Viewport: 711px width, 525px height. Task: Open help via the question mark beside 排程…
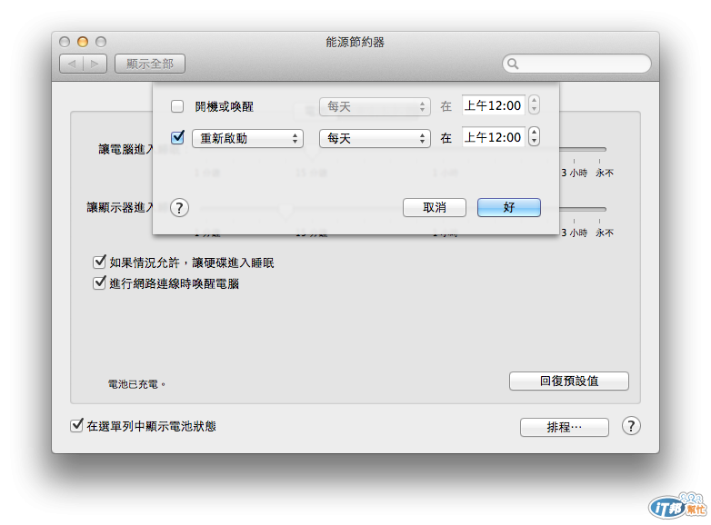click(x=631, y=426)
